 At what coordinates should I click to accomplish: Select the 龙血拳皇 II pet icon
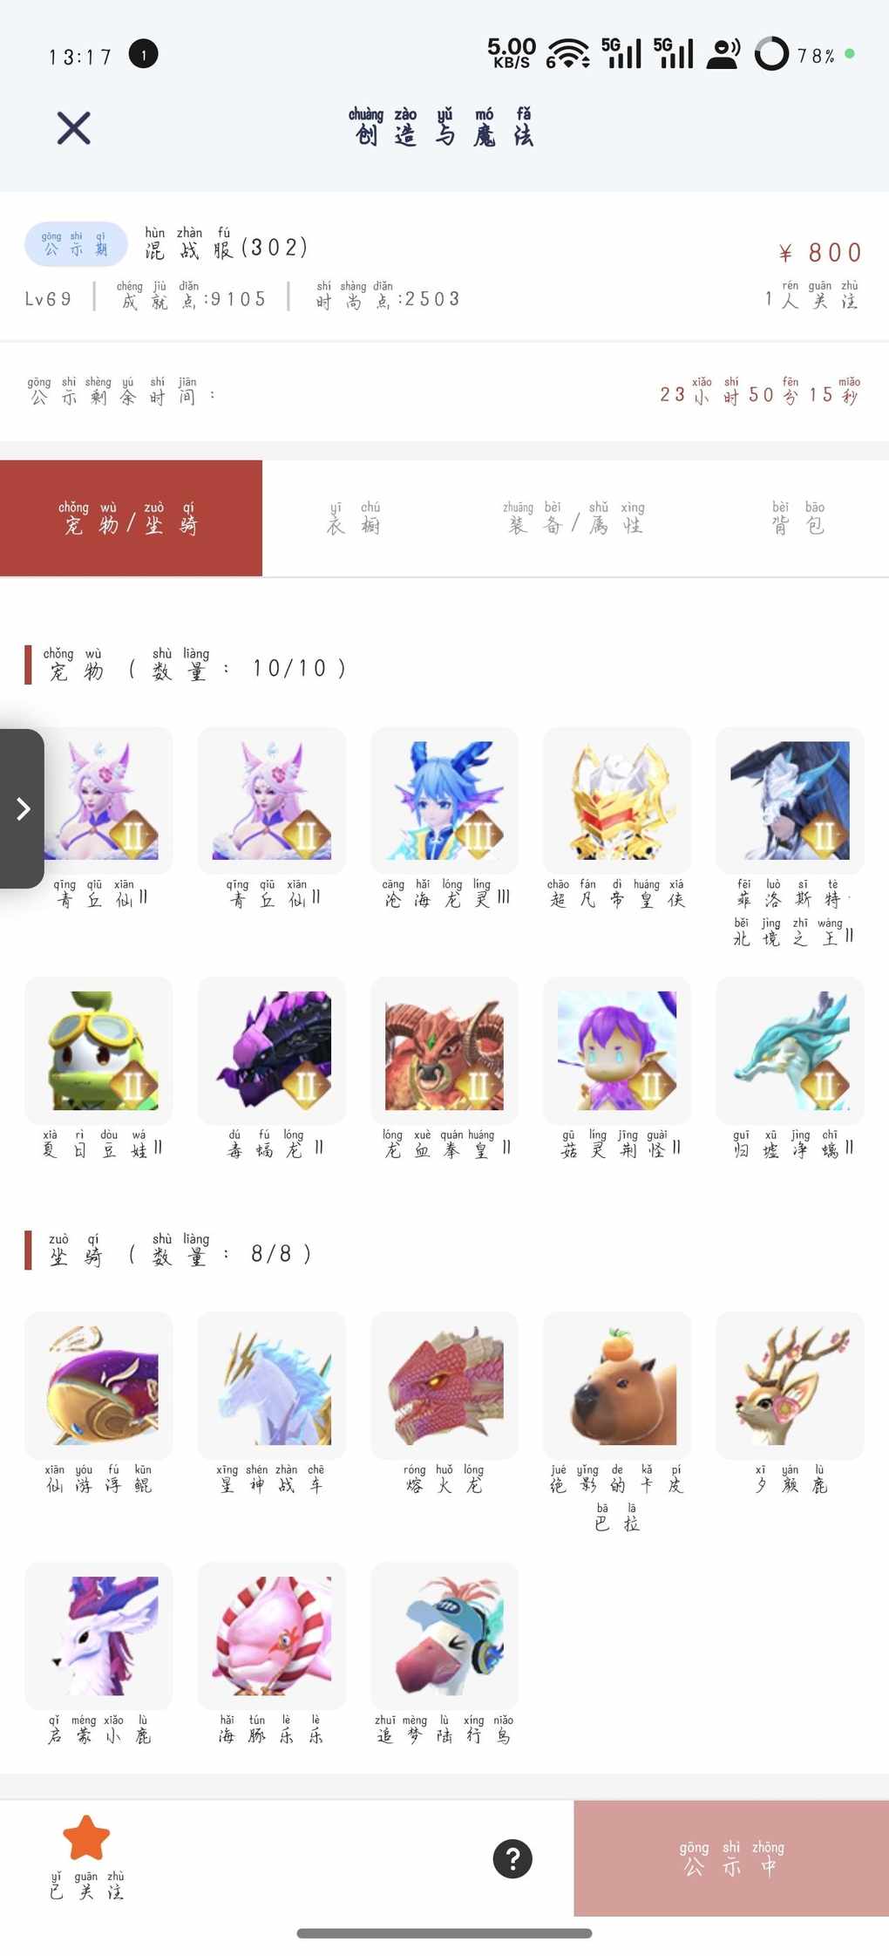tap(444, 1051)
